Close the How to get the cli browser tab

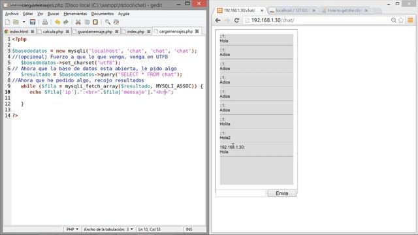(366, 10)
